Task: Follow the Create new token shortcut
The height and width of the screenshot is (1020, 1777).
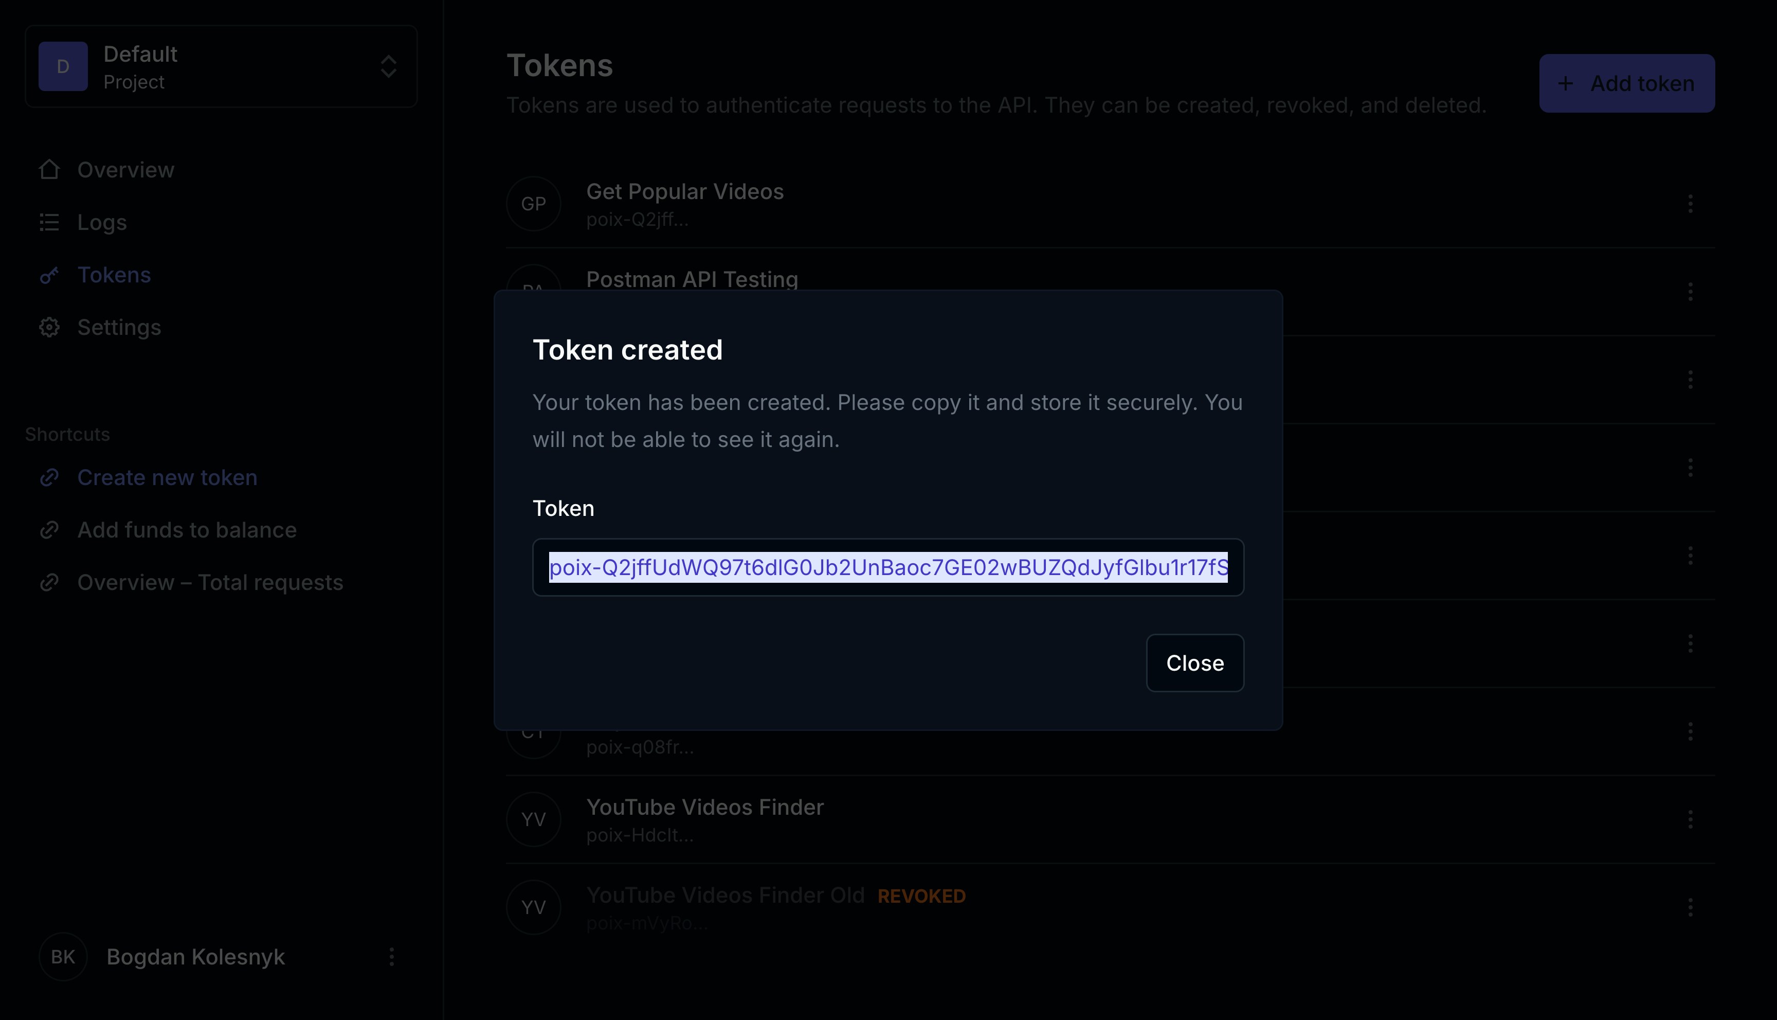Action: [167, 478]
